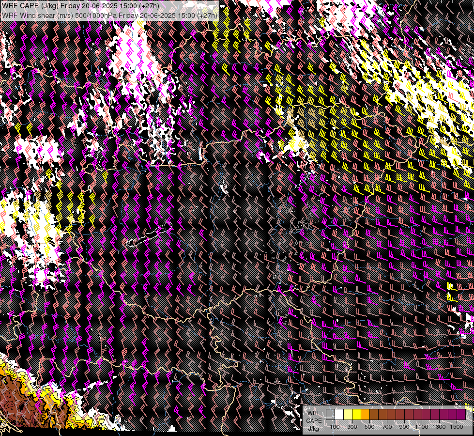This screenshot has height=436, width=474.
Task: Click the WRF CAPE (J/kg) title line
Action: coord(80,6)
